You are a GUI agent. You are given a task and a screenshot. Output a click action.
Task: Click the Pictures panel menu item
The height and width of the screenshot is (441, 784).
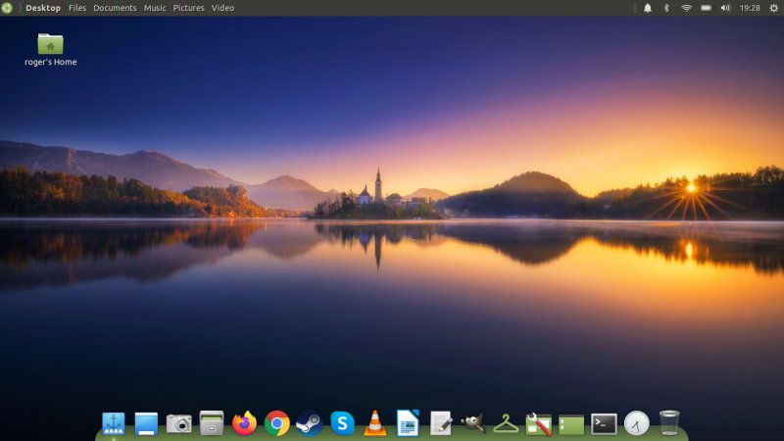click(x=189, y=8)
